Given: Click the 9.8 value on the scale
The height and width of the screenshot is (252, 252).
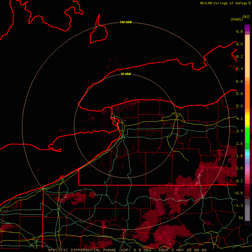Looking at the screenshot, I should point(239,31).
